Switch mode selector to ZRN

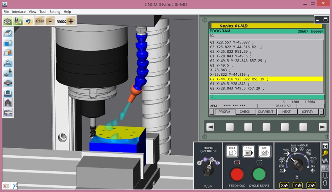pyautogui.click(x=313, y=169)
